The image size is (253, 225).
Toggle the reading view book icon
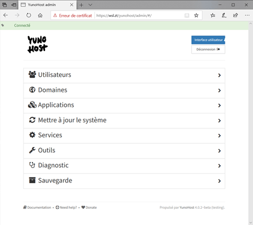click(187, 16)
